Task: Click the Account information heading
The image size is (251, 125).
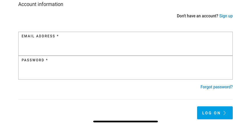Action: point(41,4)
